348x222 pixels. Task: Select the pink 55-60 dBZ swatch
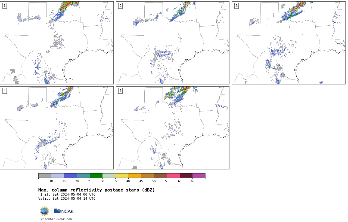point(173,175)
